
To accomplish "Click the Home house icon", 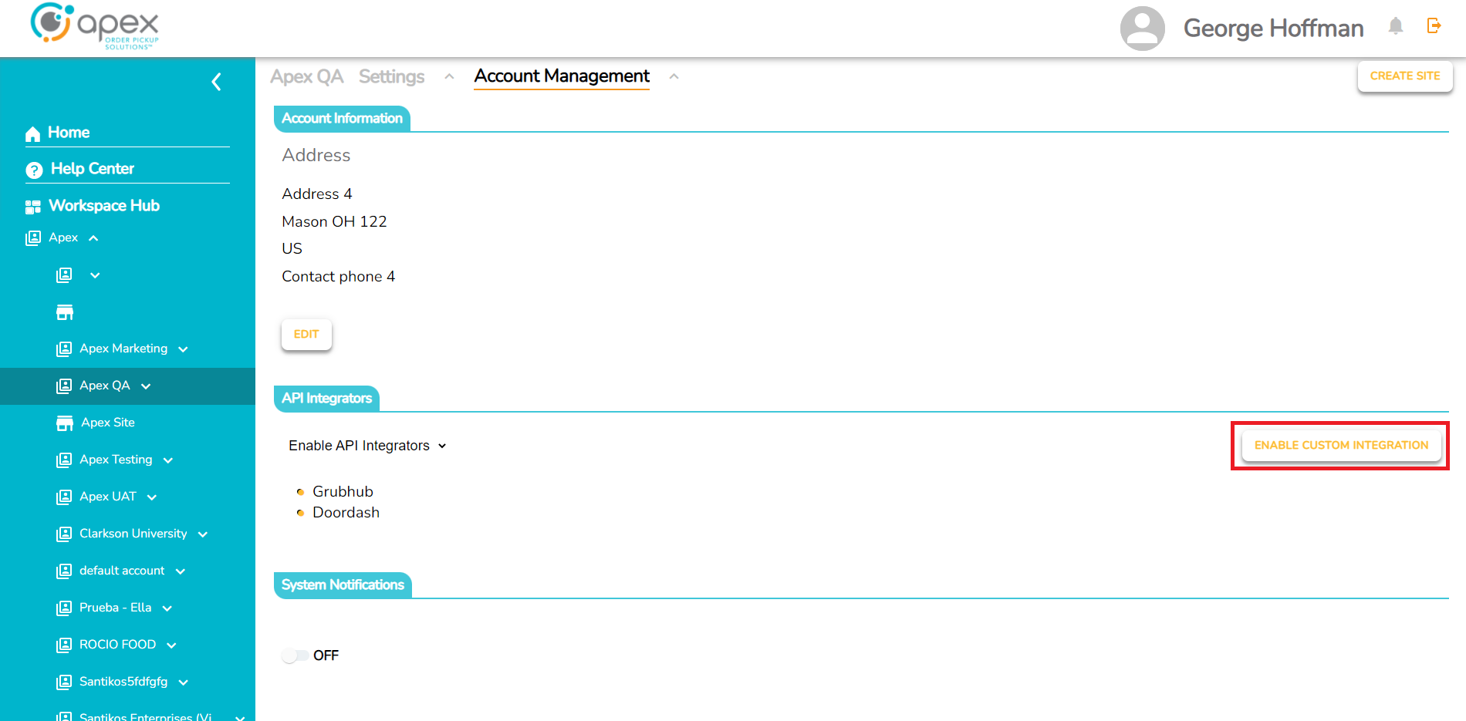I will click(x=32, y=133).
